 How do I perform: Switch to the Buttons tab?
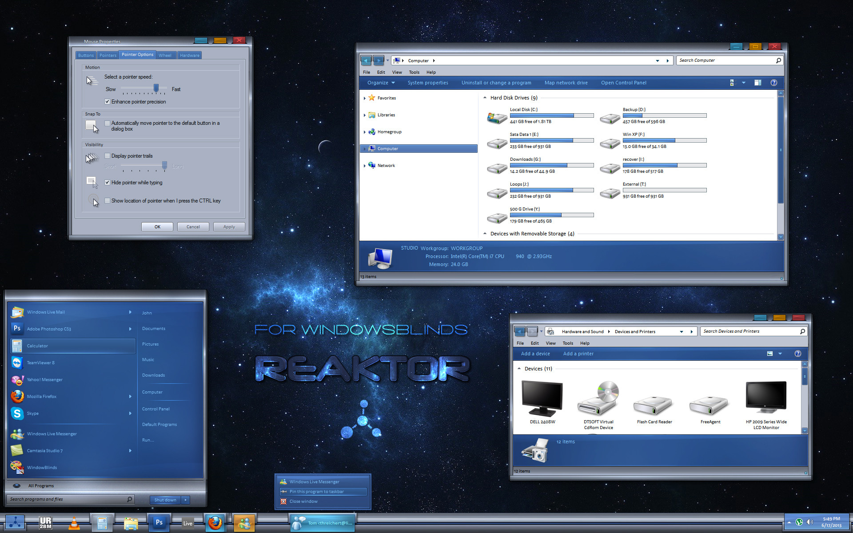pos(86,56)
